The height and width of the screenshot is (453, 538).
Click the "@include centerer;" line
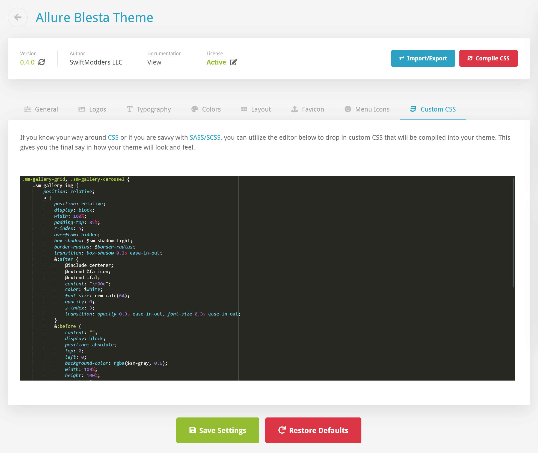(x=89, y=265)
